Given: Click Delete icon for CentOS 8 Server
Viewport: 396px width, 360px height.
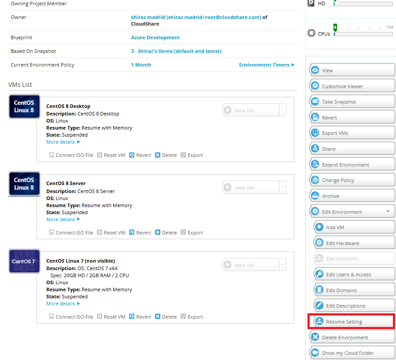Looking at the screenshot, I should point(158,232).
